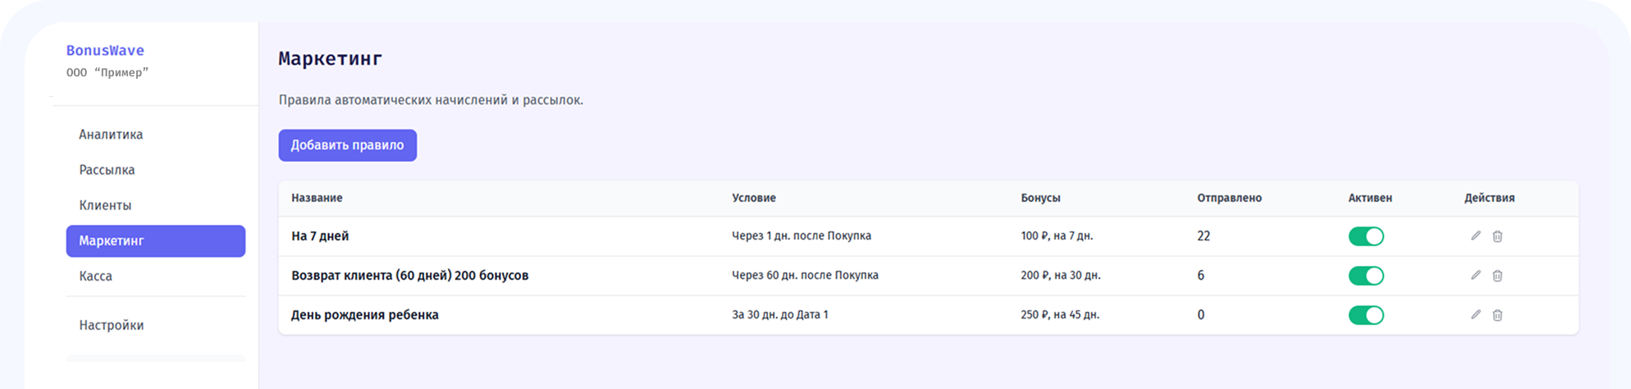Delete the 'На 7 дней' rule with trash icon
The height and width of the screenshot is (389, 1631).
point(1497,236)
